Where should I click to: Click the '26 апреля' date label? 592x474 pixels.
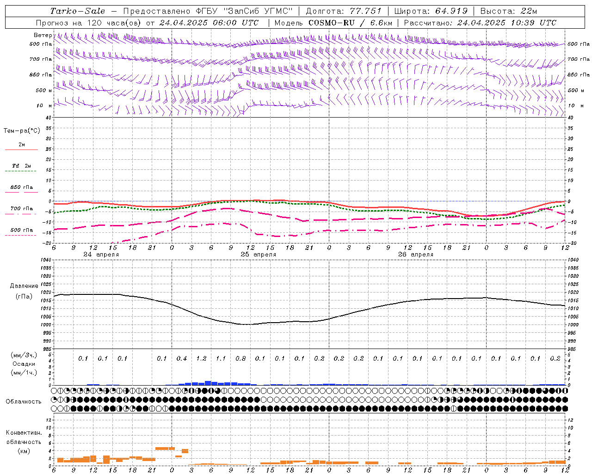(x=416, y=255)
